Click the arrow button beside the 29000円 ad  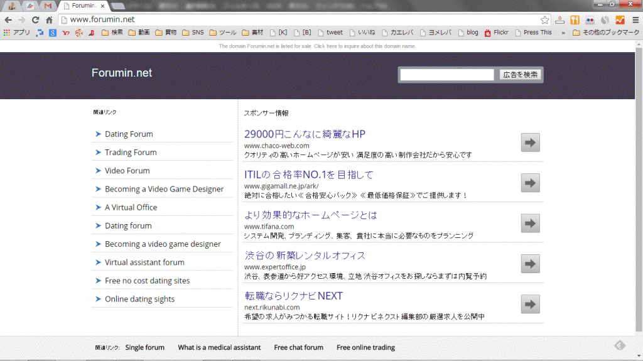530,143
